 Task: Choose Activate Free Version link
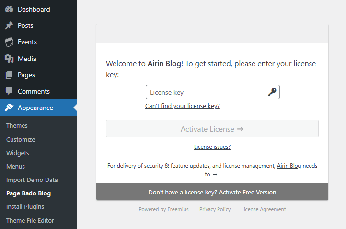tap(247, 193)
